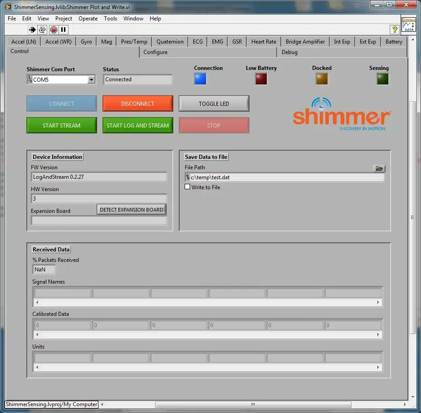
Task: Click the LabVIEW icon in the title bar
Action: point(8,7)
